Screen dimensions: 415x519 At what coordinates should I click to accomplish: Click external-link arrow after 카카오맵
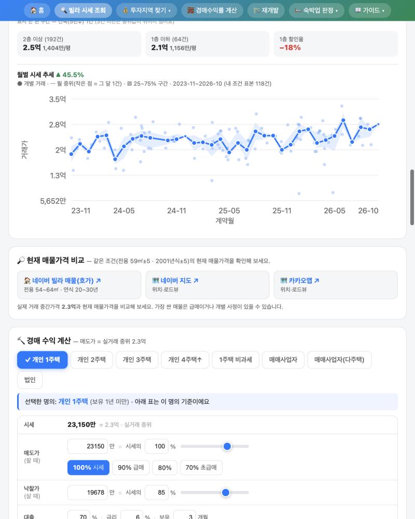pos(317,280)
